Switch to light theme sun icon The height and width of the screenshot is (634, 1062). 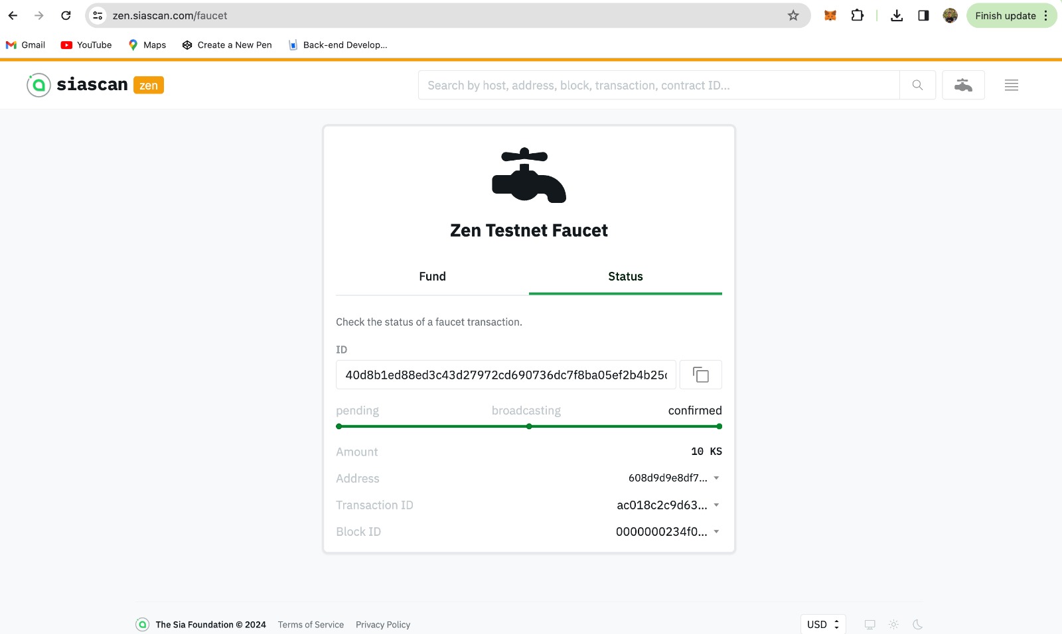pyautogui.click(x=893, y=625)
